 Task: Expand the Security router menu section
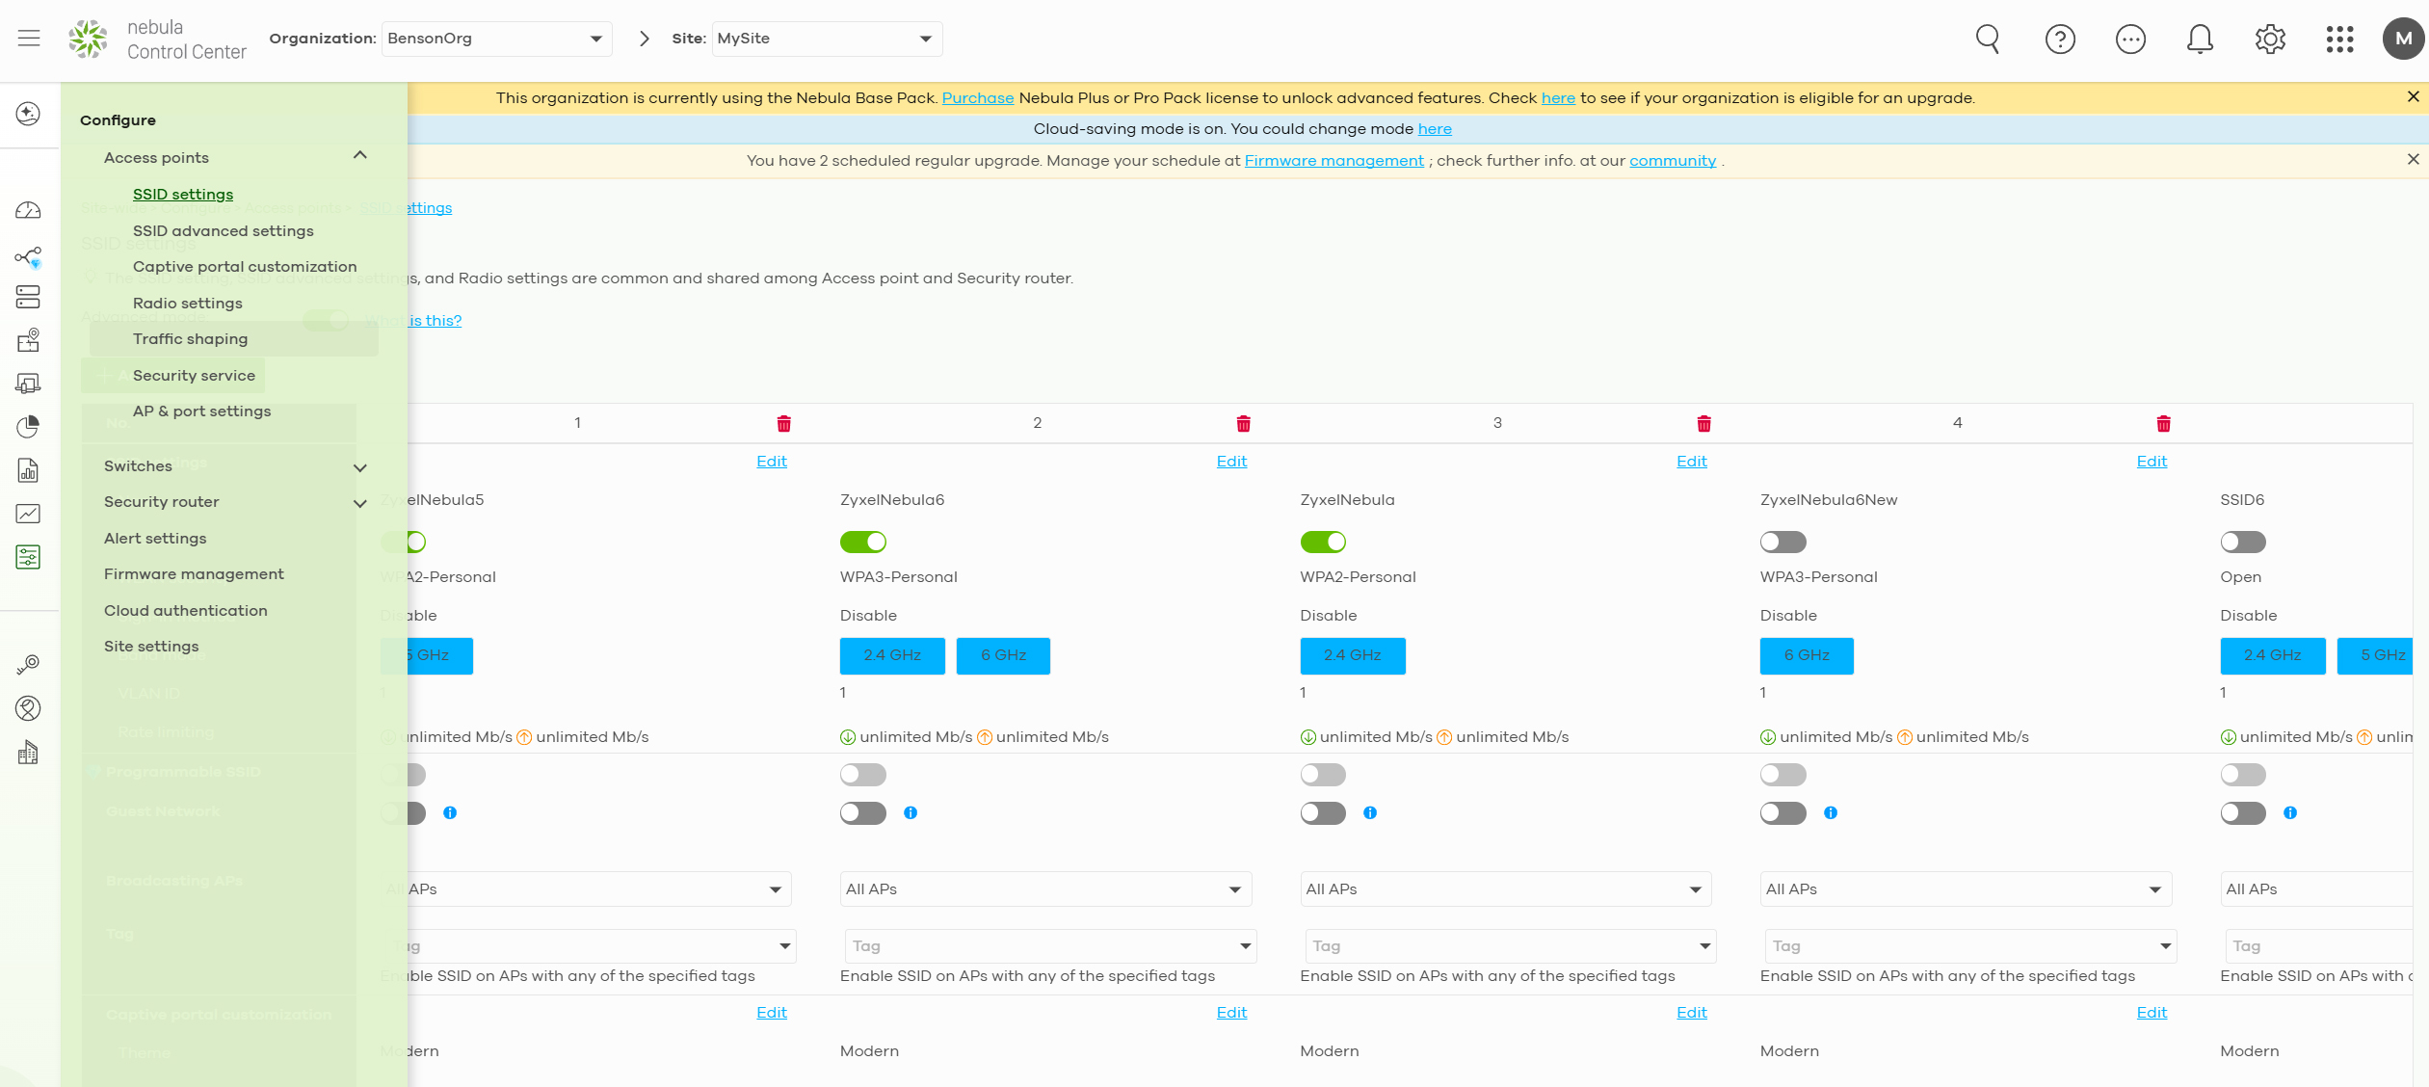(360, 503)
